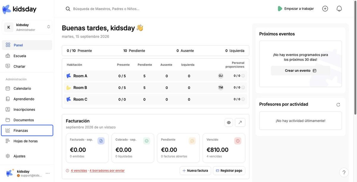The width and height of the screenshot is (357, 182).
Task: Click Registrar pago button
Action: pyautogui.click(x=229, y=171)
